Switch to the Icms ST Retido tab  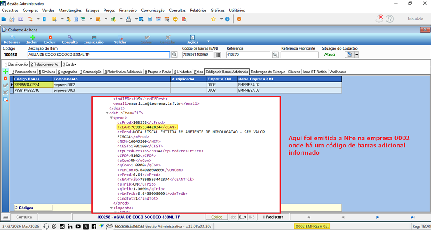tap(315, 72)
